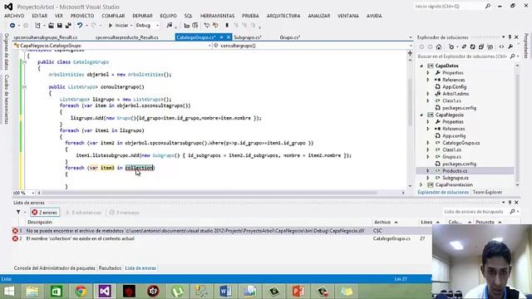The image size is (532, 299).
Task: Select App.Config under CapaDatos
Action: tap(455, 86)
